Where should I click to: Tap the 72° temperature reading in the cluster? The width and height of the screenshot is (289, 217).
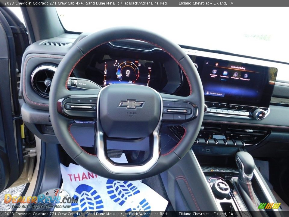pyautogui.click(x=150, y=68)
